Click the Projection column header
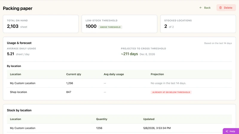Screen dimensions: 239x134 tap(157, 74)
